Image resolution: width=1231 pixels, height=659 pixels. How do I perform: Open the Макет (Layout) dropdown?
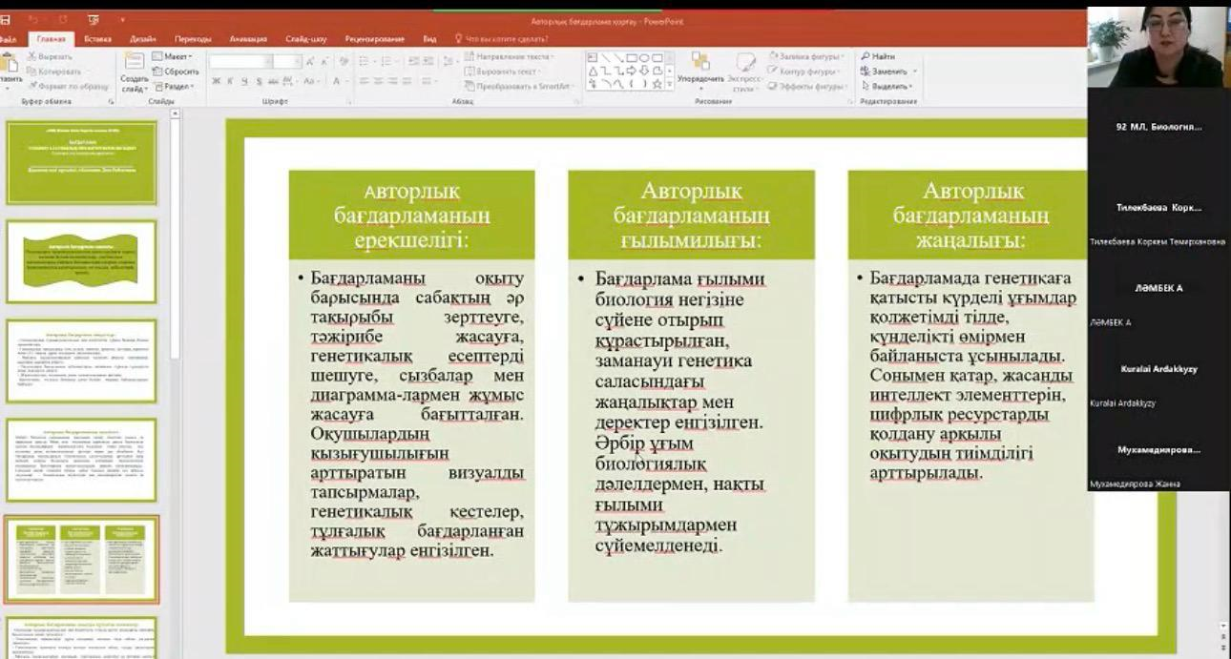tap(176, 57)
